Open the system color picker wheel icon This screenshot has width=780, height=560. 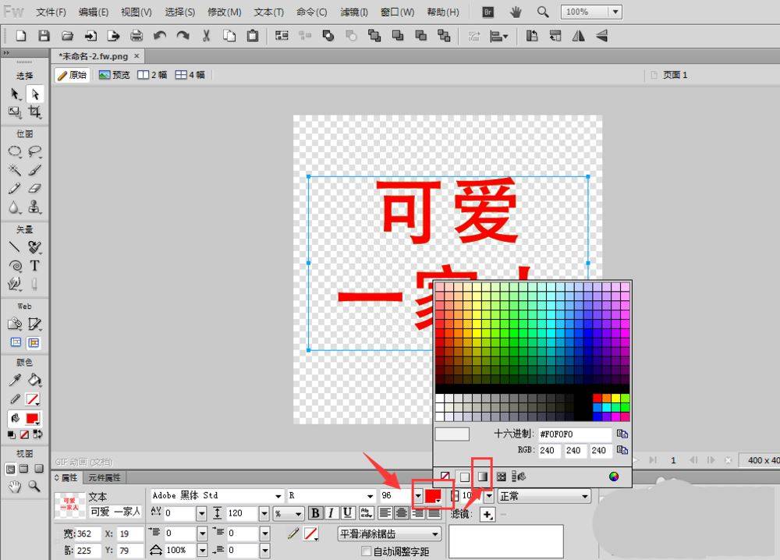click(614, 476)
